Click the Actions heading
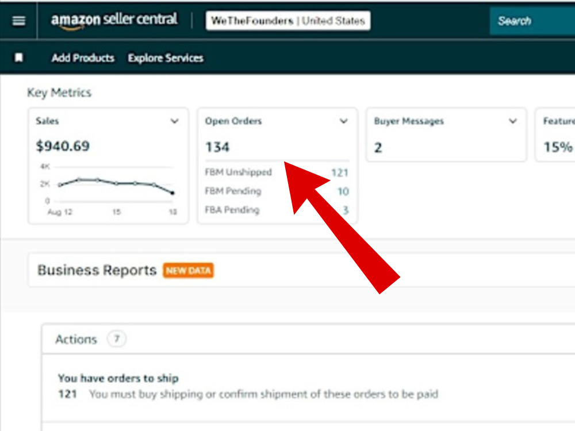 click(76, 340)
